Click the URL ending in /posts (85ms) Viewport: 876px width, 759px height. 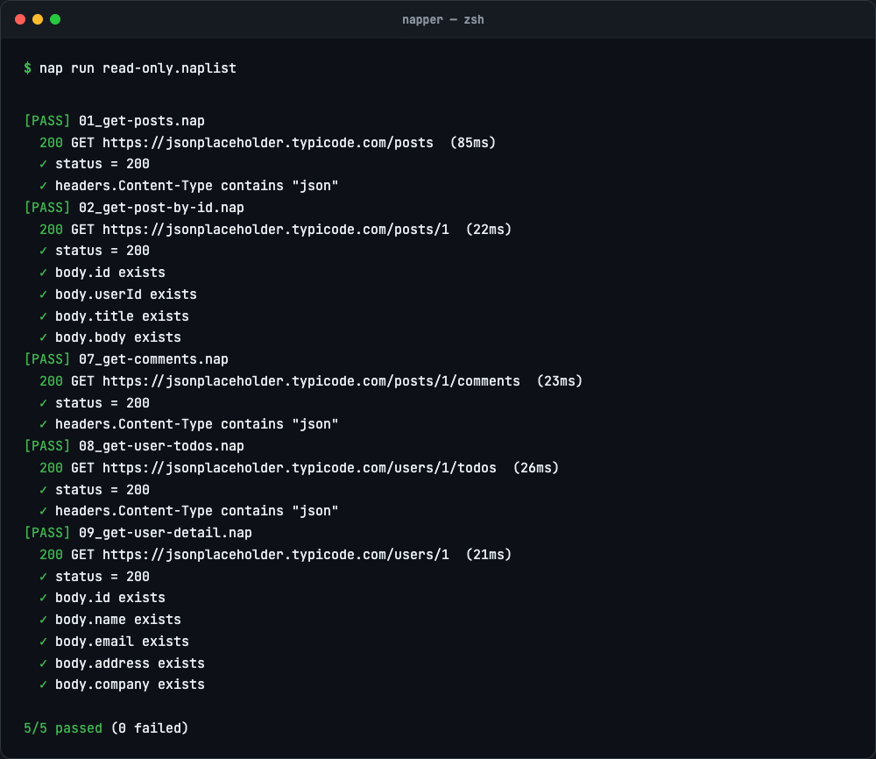click(267, 143)
